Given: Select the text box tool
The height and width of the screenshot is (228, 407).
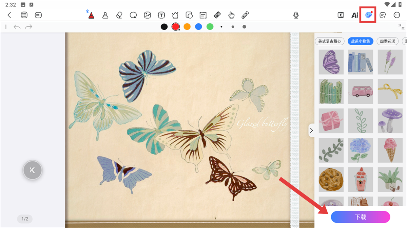Looking at the screenshot, I should 161,15.
